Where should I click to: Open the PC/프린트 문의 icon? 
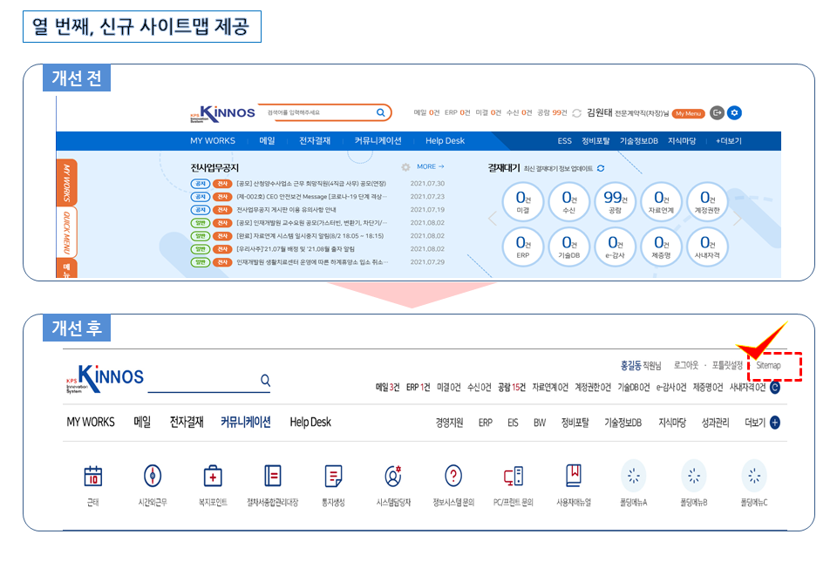point(514,476)
